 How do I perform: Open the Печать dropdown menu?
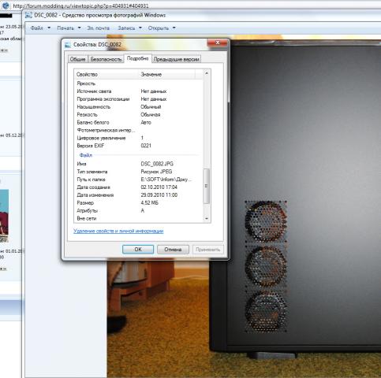(69, 28)
